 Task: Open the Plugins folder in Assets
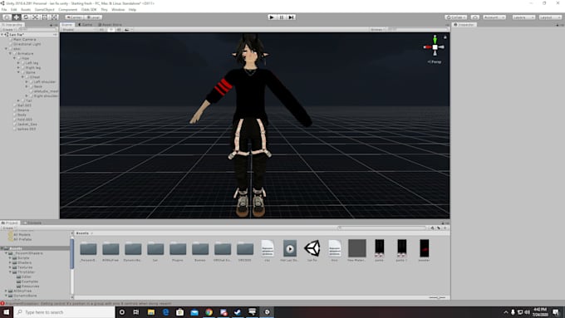[x=178, y=248]
